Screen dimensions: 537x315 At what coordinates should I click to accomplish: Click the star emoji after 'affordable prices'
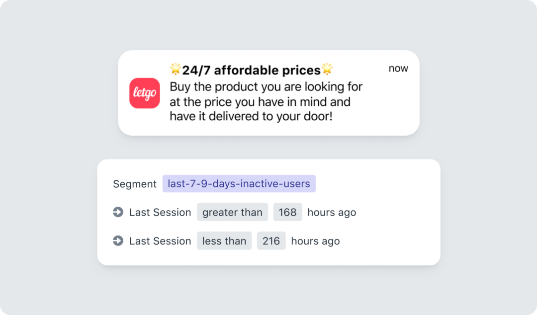[327, 70]
